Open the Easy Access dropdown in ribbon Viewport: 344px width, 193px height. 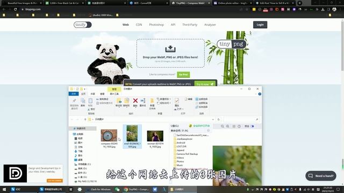click(164, 103)
